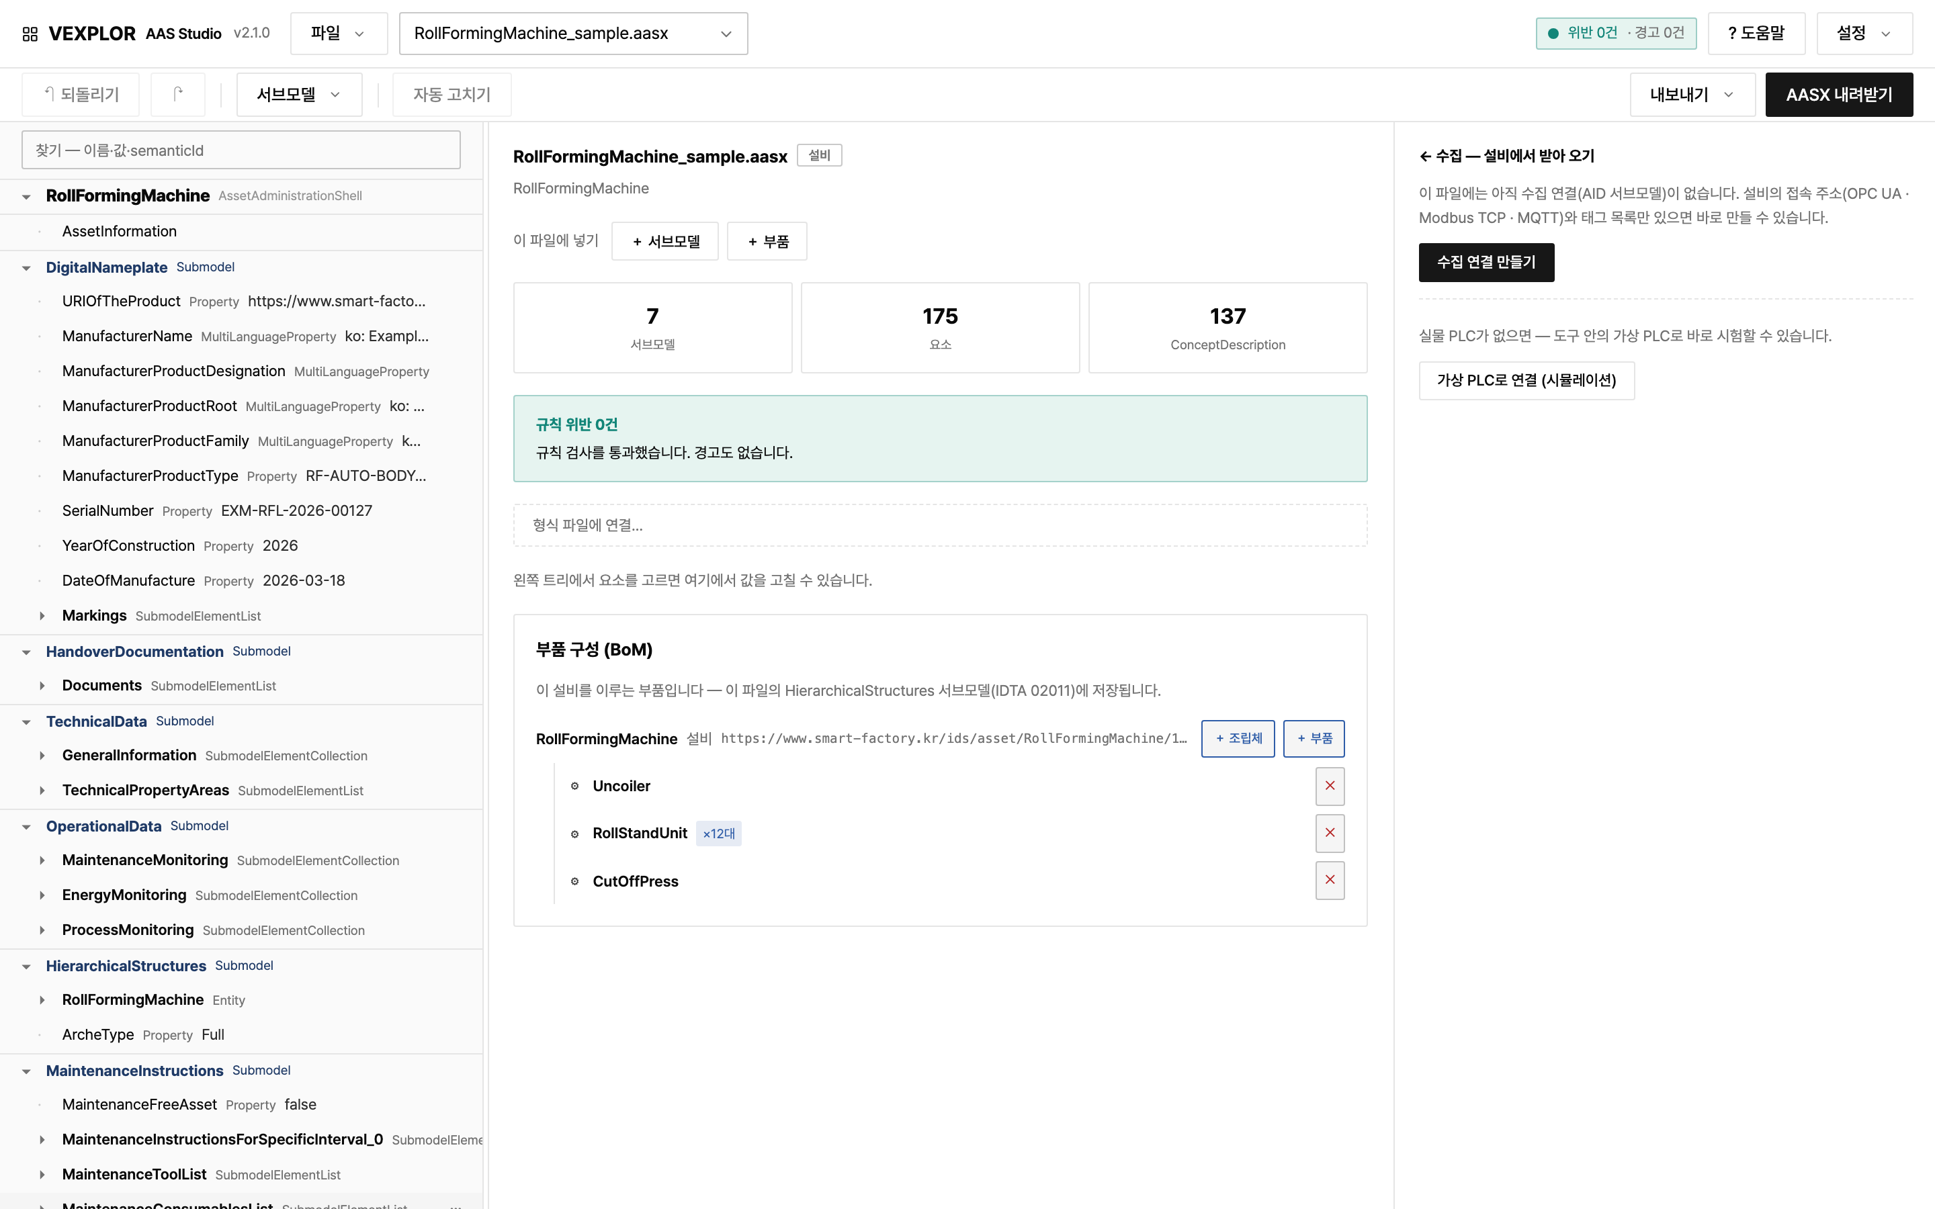Screen dimensions: 1935x1209
Task: Click the 자동 고치기 auto-fix button
Action: (451, 94)
